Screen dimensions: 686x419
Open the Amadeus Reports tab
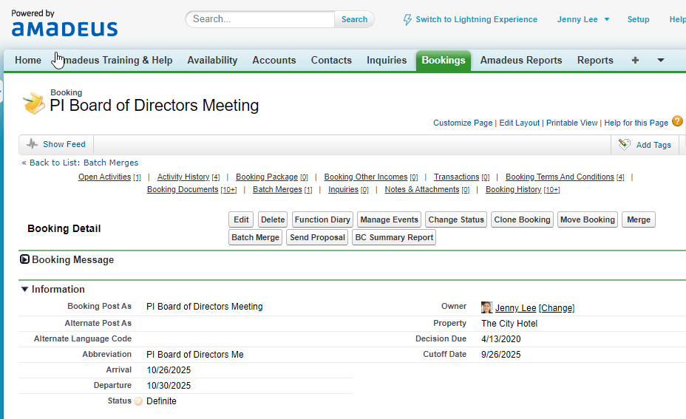pyautogui.click(x=521, y=61)
